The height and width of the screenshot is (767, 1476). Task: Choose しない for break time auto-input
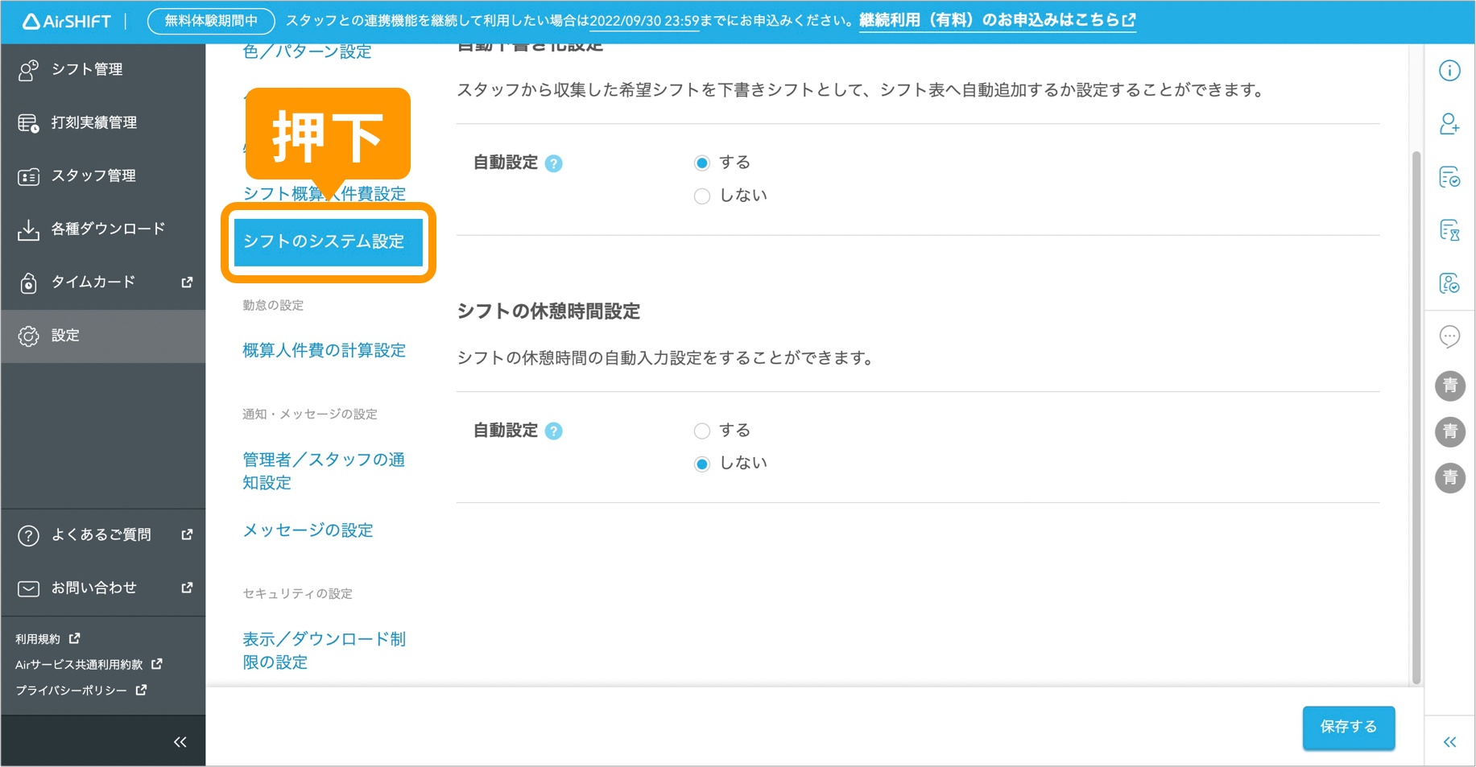702,464
